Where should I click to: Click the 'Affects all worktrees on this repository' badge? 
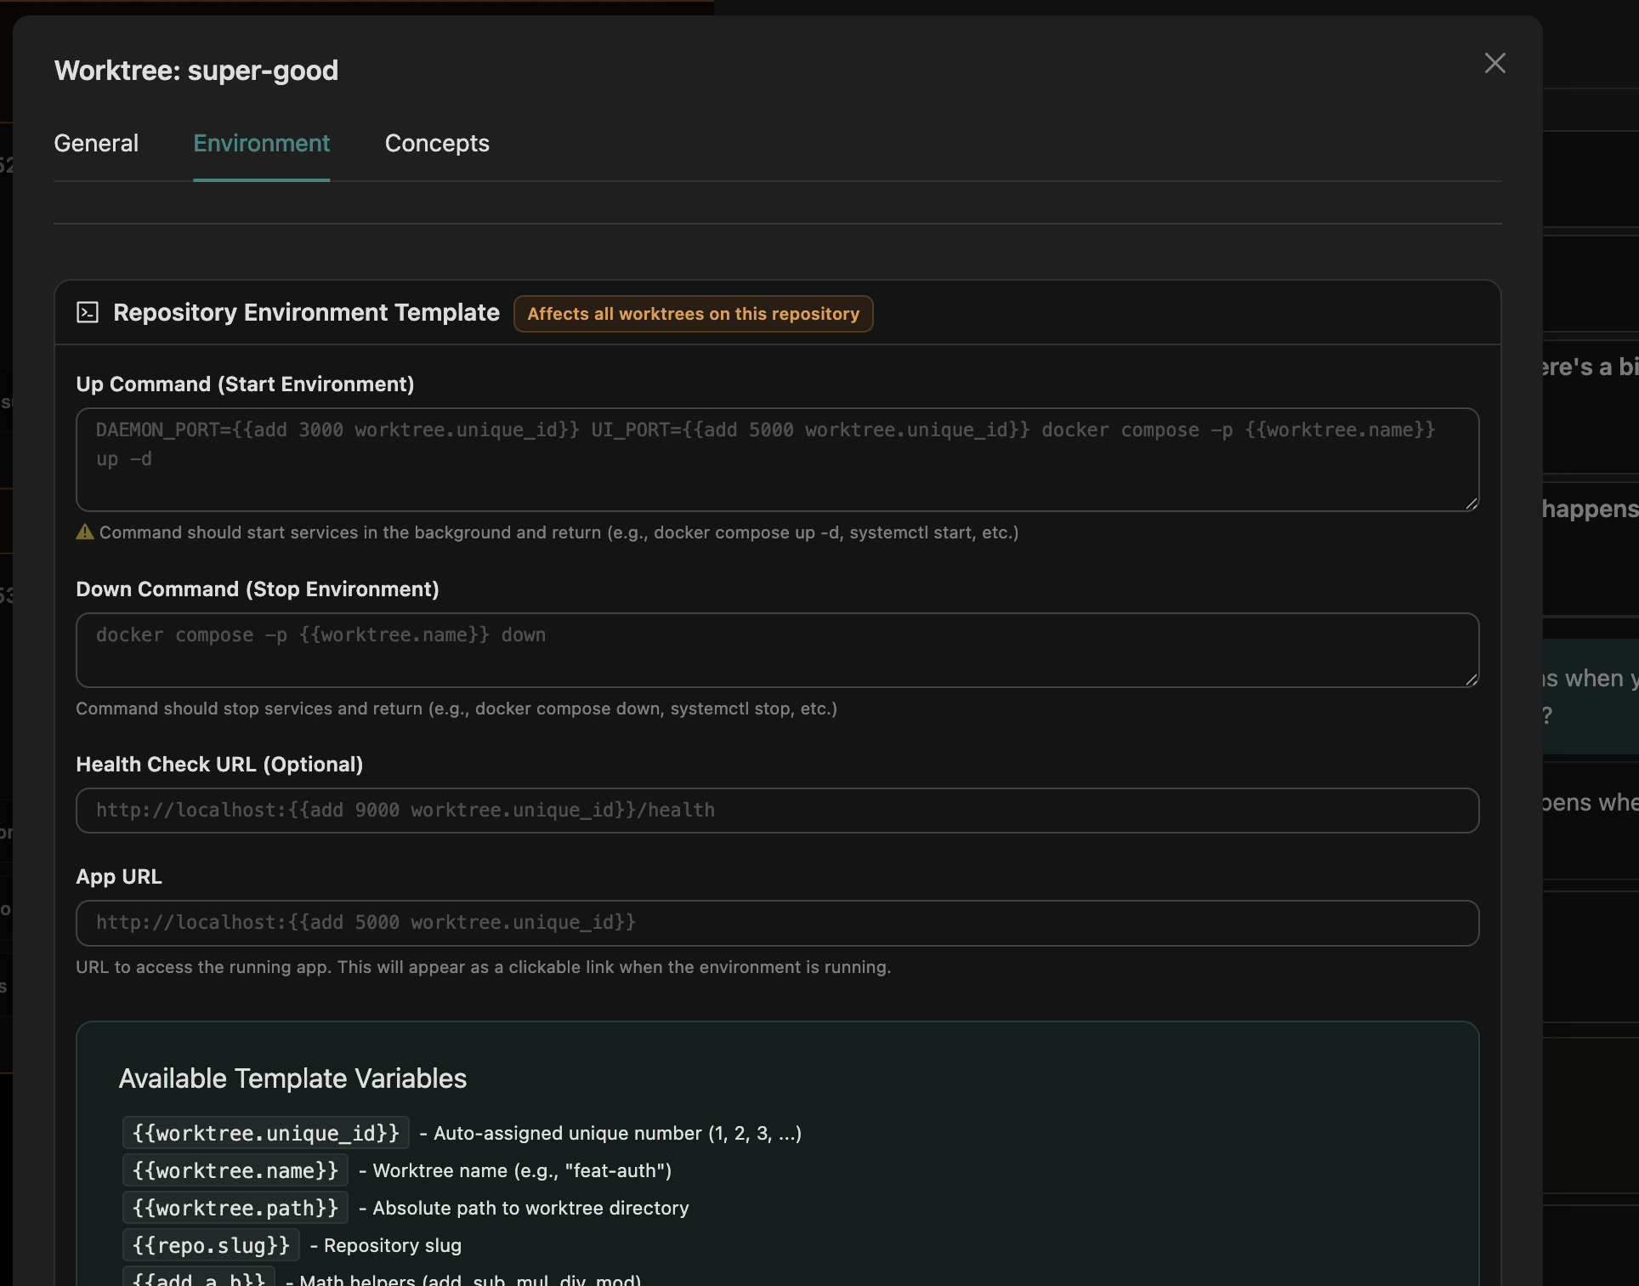click(x=693, y=313)
